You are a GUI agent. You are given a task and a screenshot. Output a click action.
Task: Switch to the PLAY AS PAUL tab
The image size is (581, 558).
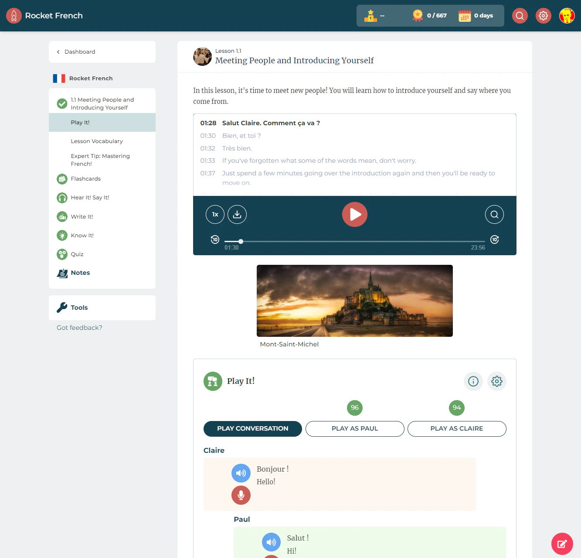tap(354, 429)
